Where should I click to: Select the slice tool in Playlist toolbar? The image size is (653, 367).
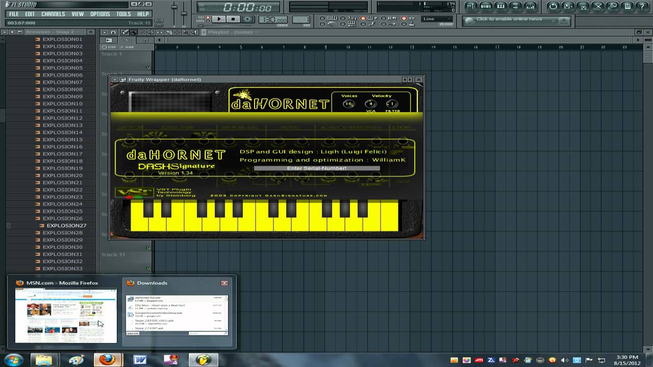tap(168, 32)
